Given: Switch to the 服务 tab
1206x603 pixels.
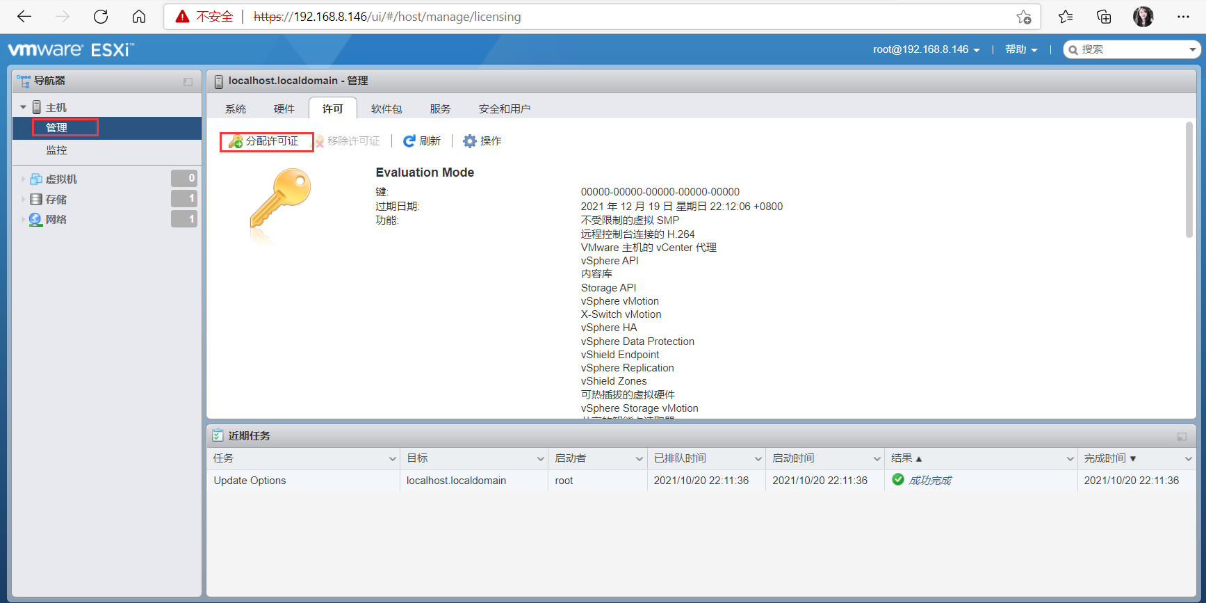Looking at the screenshot, I should tap(441, 108).
